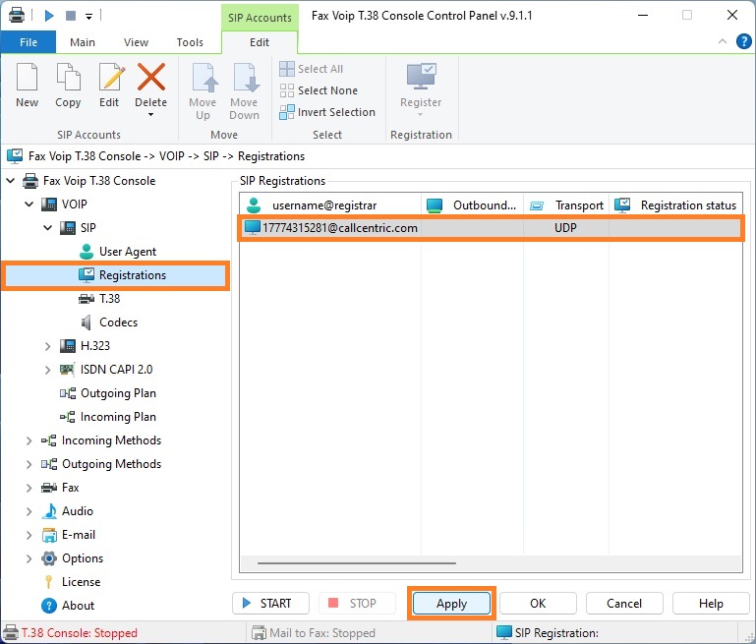
Task: Click the Register monitor icon
Action: coord(421,76)
